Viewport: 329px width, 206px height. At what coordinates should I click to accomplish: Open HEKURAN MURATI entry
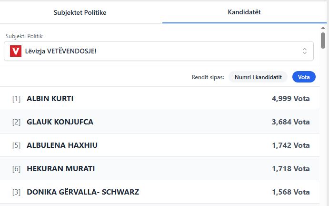(x=60, y=169)
